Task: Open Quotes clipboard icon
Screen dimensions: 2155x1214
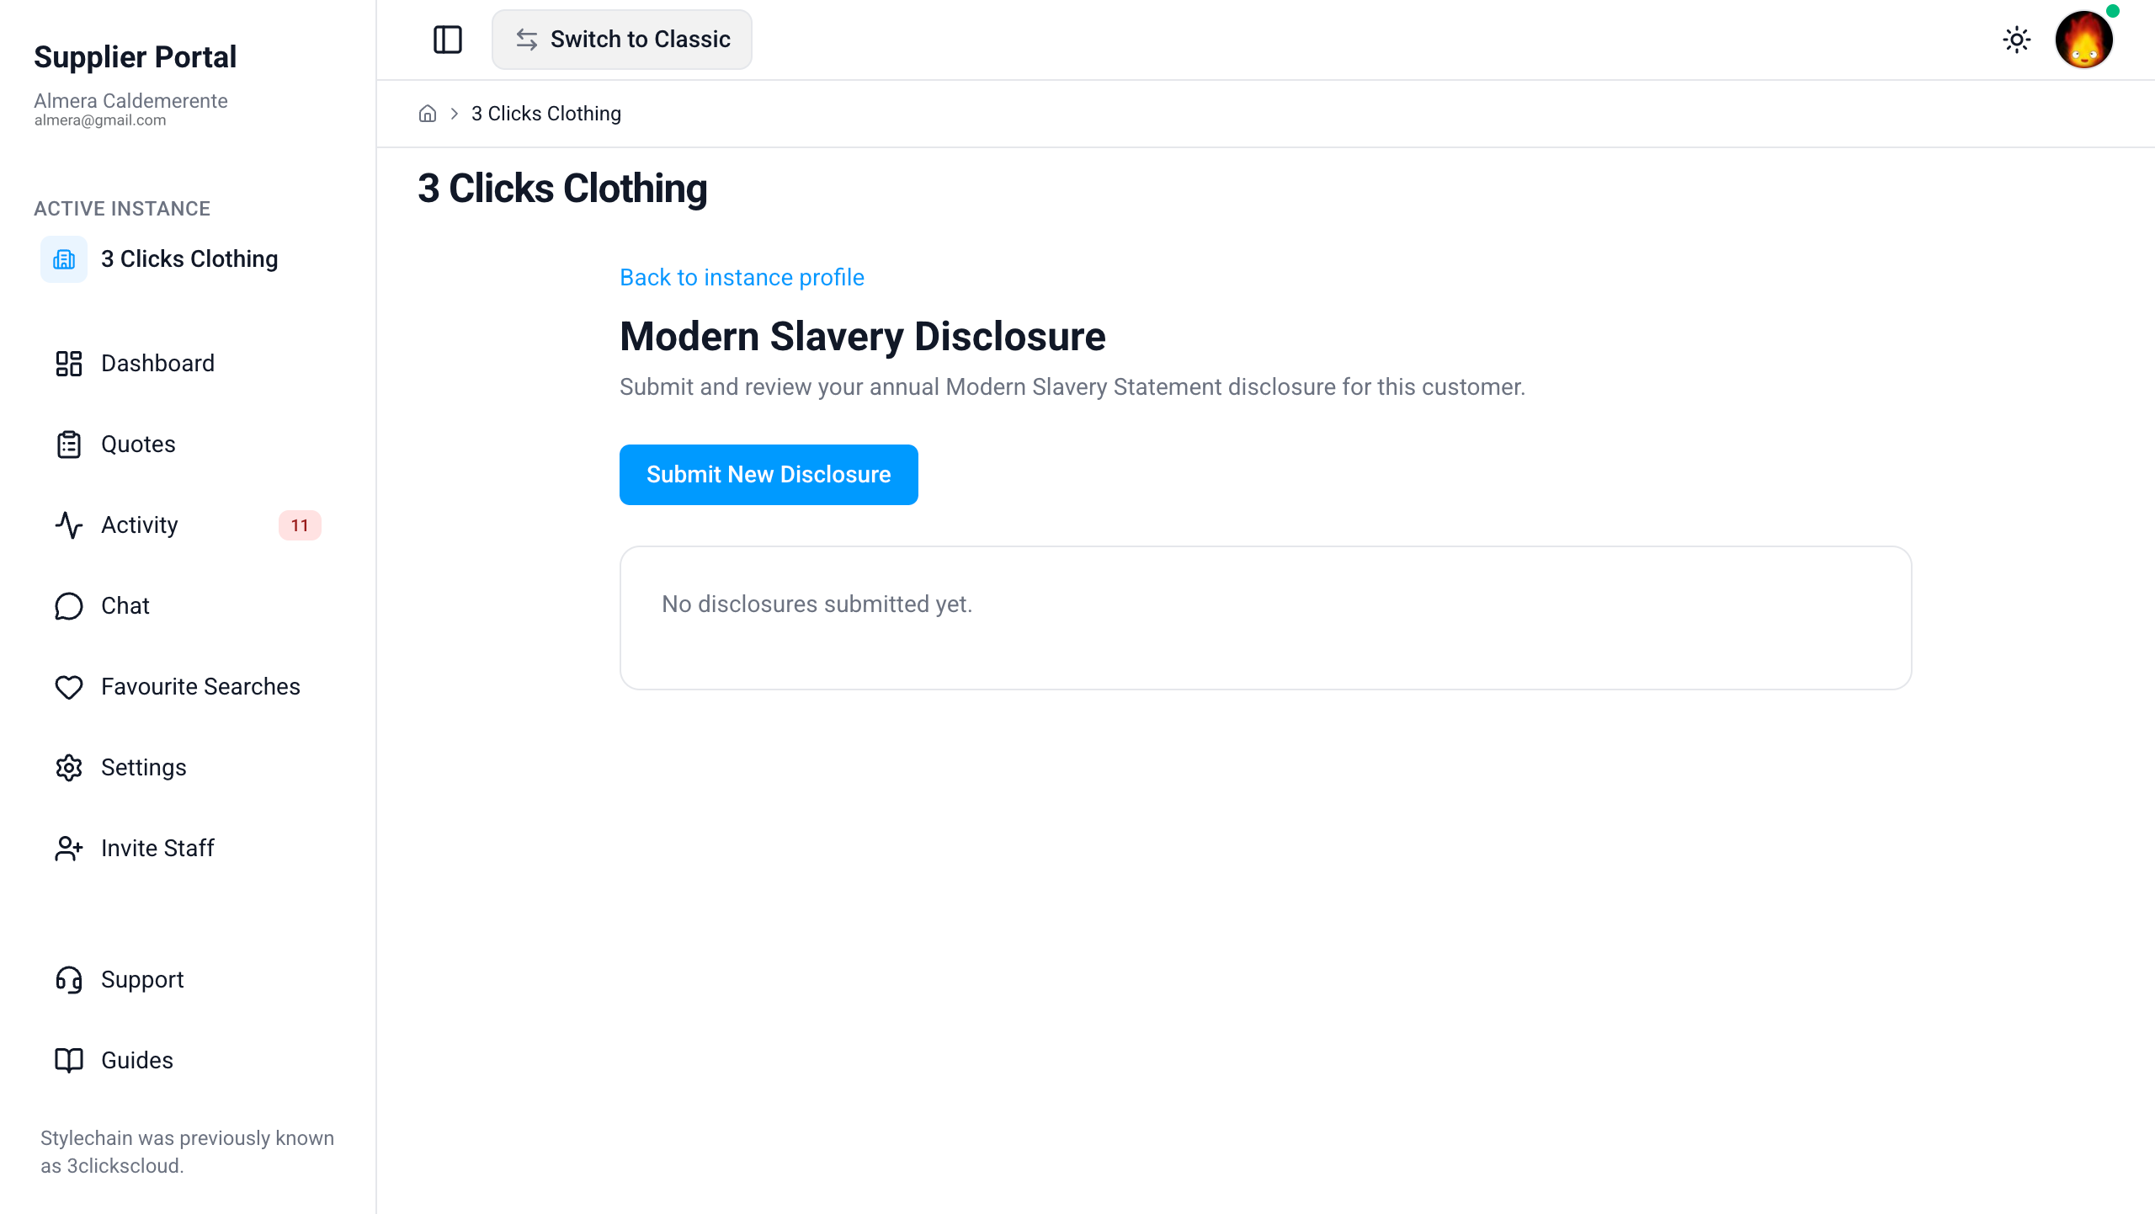Action: [x=69, y=445]
